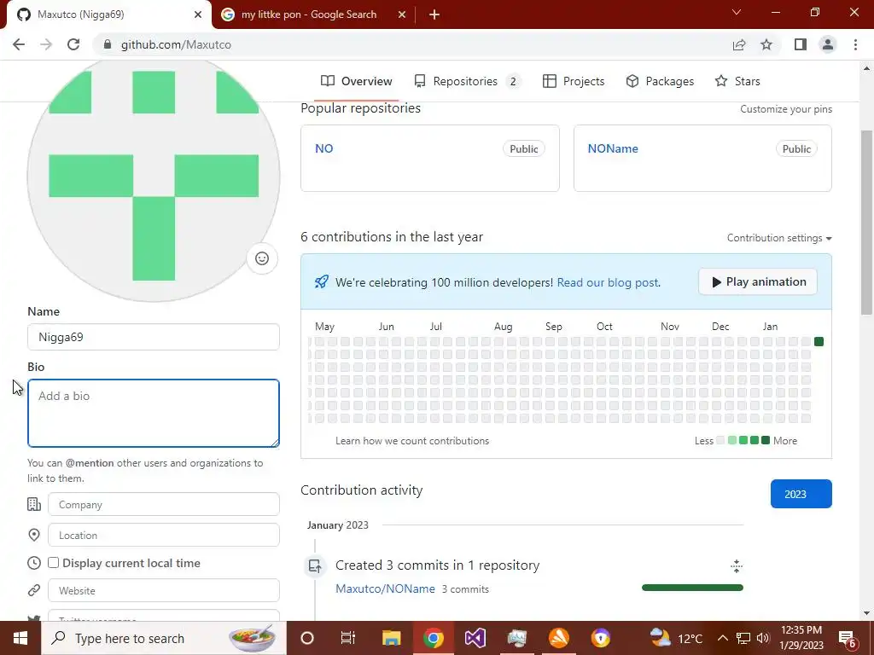Open the notification center icon
The width and height of the screenshot is (874, 655).
[x=848, y=638]
